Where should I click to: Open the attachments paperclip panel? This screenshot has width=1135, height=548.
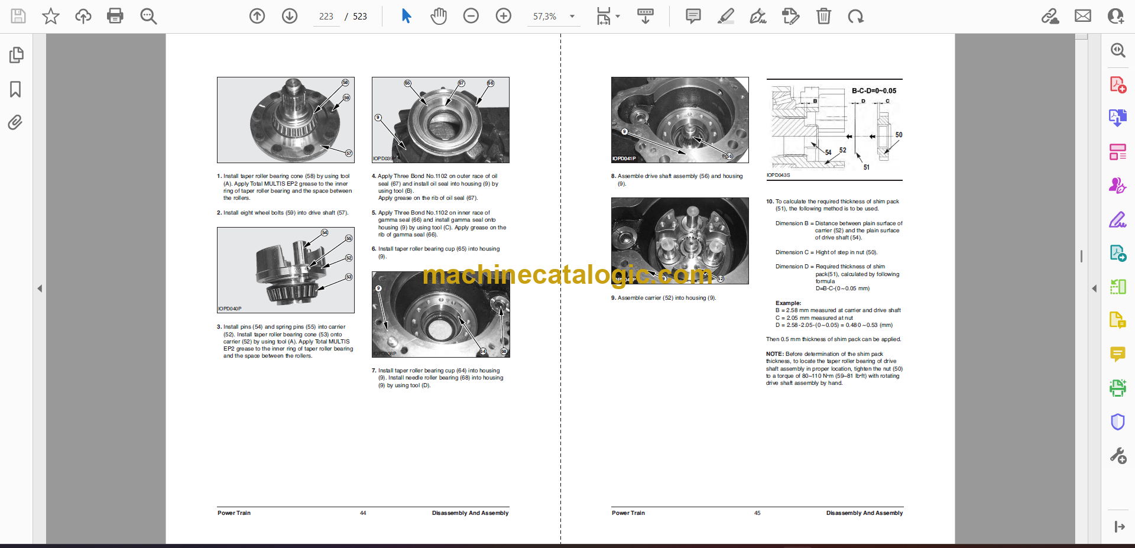pyautogui.click(x=15, y=122)
